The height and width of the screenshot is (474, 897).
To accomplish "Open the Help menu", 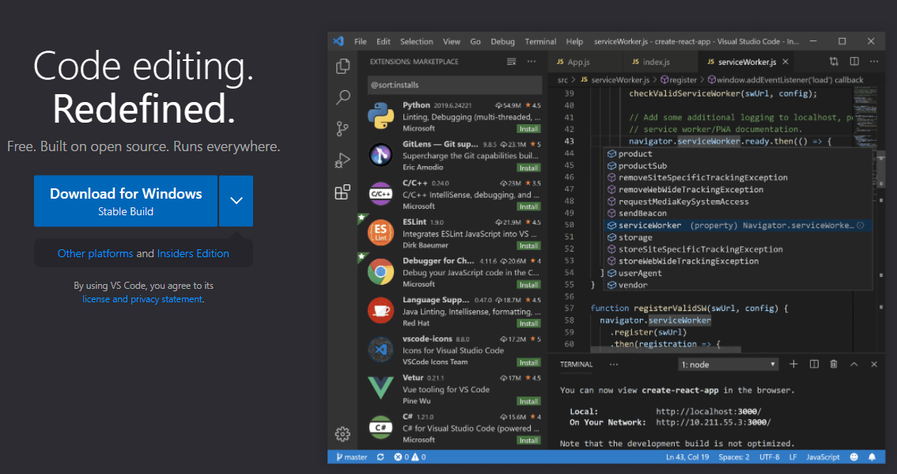I will [574, 41].
